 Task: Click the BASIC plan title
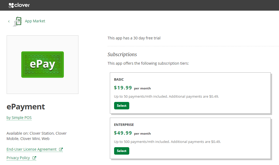(x=119, y=79)
